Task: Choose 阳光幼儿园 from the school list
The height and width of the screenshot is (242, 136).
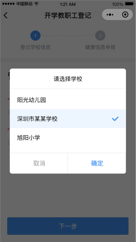Action: pyautogui.click(x=68, y=100)
